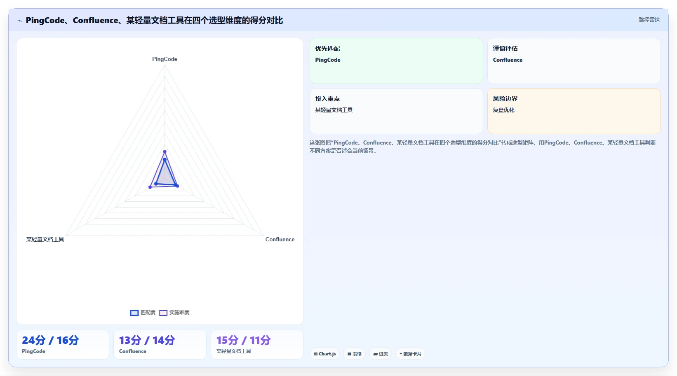The width and height of the screenshot is (677, 376).
Task: Click the description paragraph starting 这张图把
Action: pyautogui.click(x=483, y=147)
